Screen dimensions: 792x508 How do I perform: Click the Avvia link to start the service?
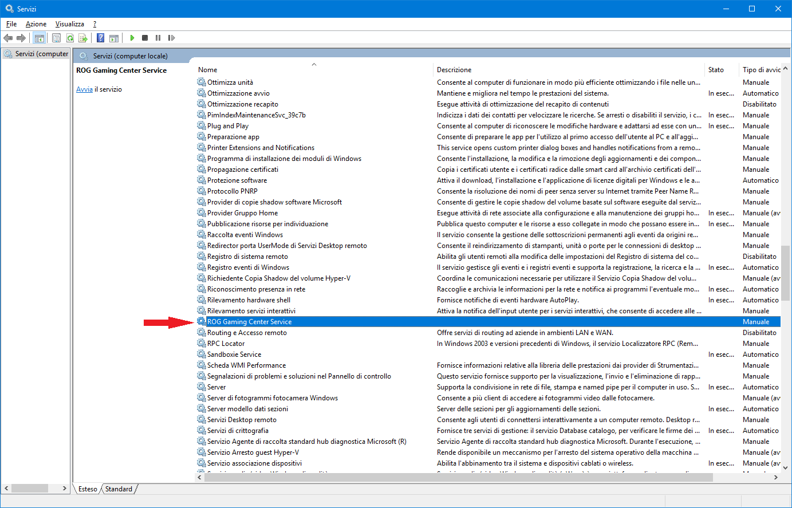84,89
